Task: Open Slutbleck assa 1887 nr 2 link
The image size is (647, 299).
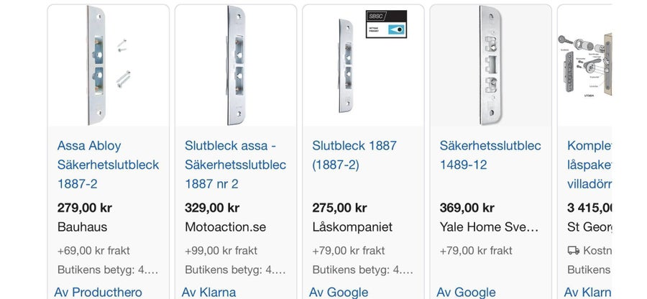Action: (235, 165)
